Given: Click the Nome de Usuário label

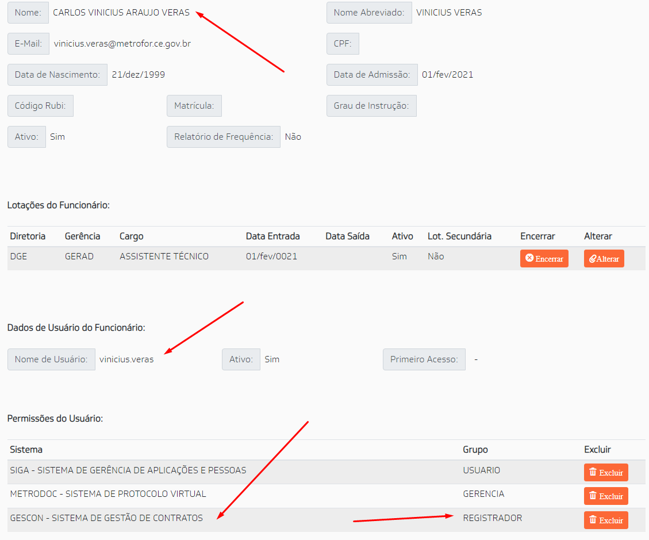Looking at the screenshot, I should 51,359.
